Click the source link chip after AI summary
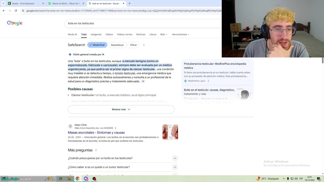The height and width of the screenshot is (182, 324). pos(143,81)
